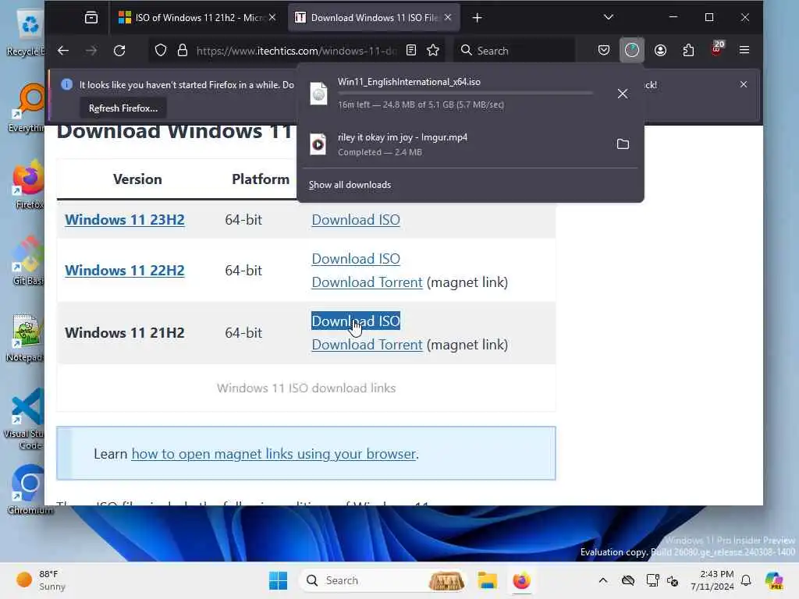The image size is (799, 599).
Task: Click the Firefox Search box
Action: pos(515,51)
